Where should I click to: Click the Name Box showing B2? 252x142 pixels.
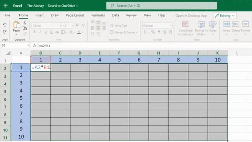15,46
